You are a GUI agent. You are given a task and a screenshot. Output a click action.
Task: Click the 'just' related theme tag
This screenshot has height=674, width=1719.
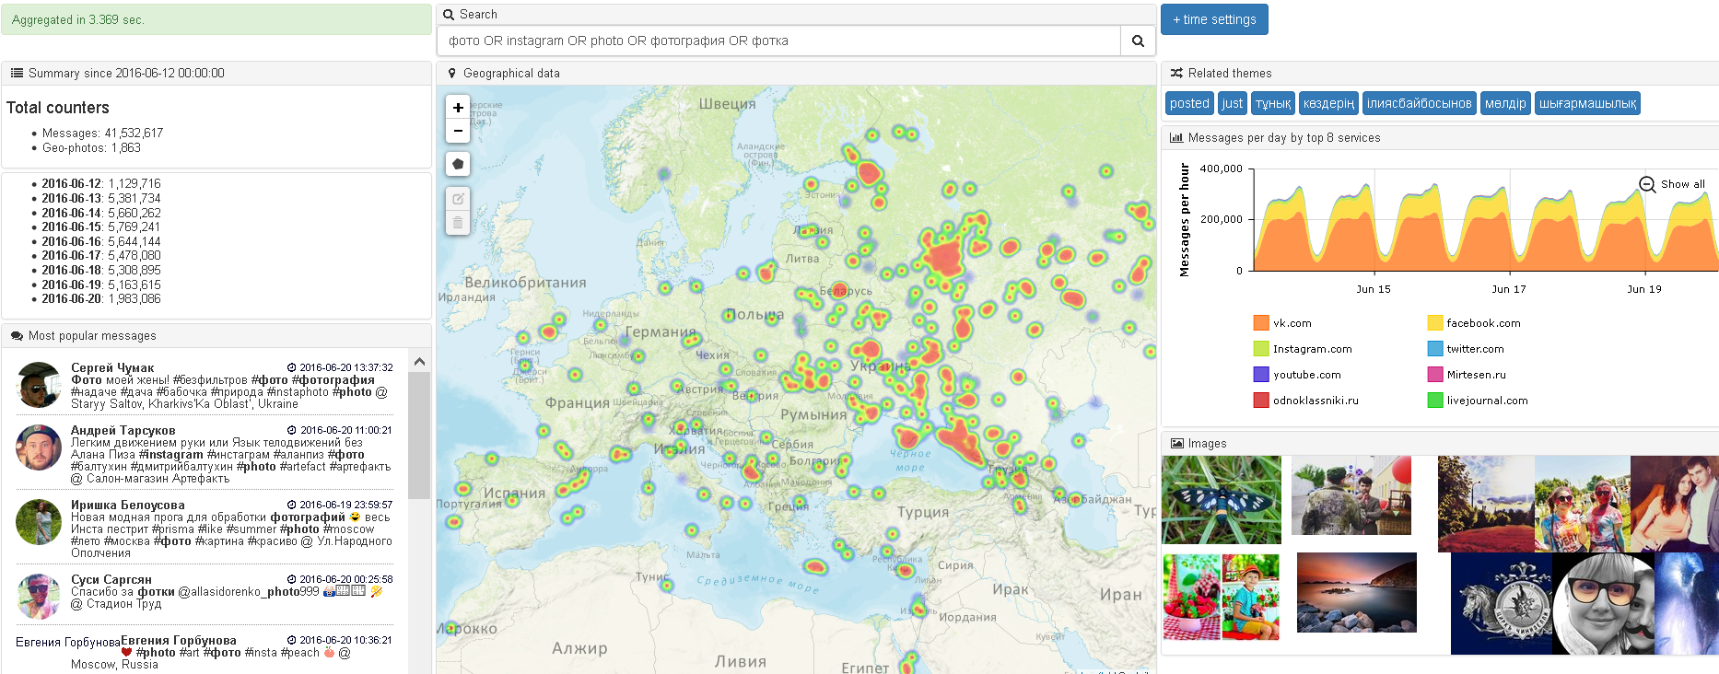[1233, 104]
